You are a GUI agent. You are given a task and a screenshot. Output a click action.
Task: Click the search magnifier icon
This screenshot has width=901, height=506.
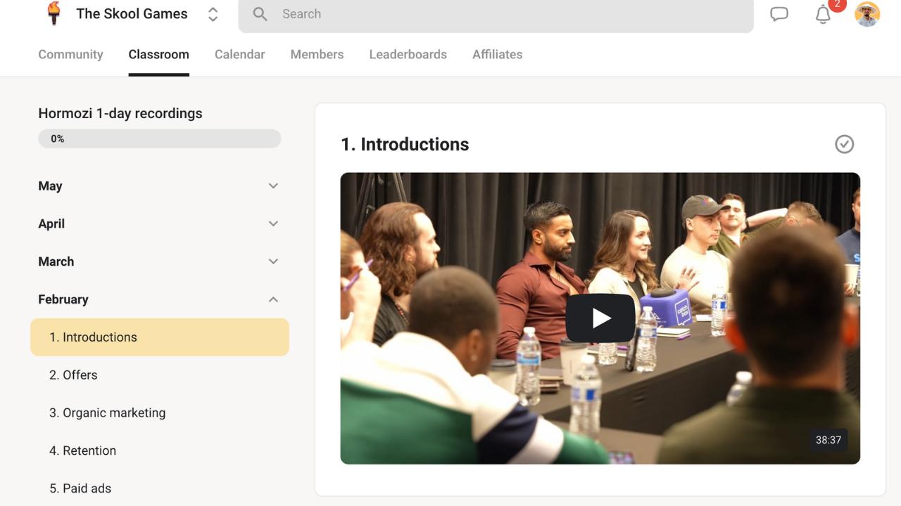260,14
